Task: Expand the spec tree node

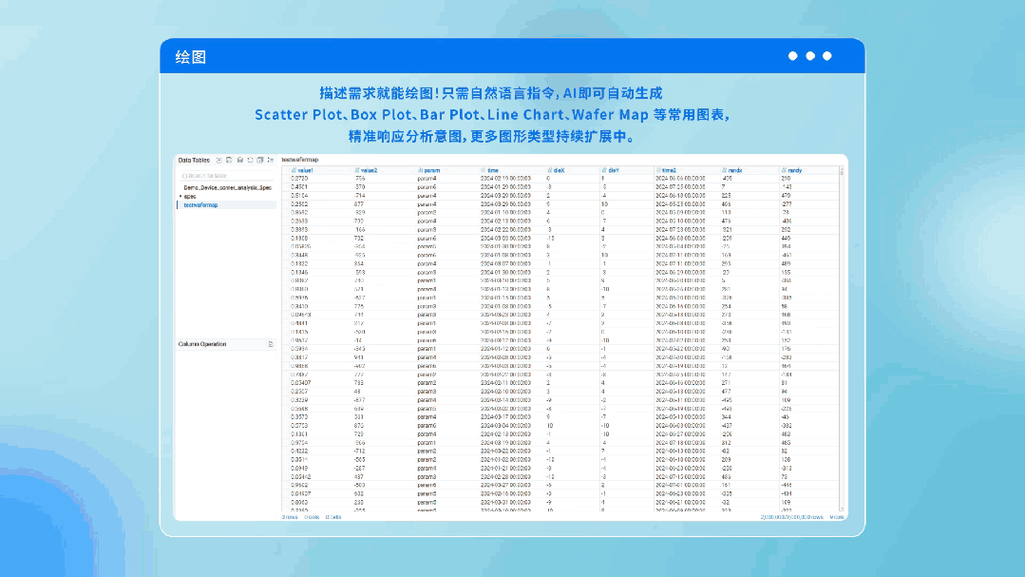Action: 180,197
